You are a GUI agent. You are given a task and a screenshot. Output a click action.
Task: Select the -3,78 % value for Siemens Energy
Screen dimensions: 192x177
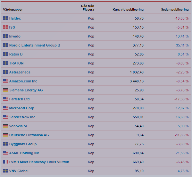coord(182,90)
